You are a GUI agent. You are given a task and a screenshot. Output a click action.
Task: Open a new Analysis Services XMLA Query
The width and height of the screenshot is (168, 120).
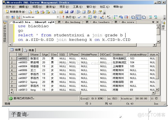[x=48, y=12]
